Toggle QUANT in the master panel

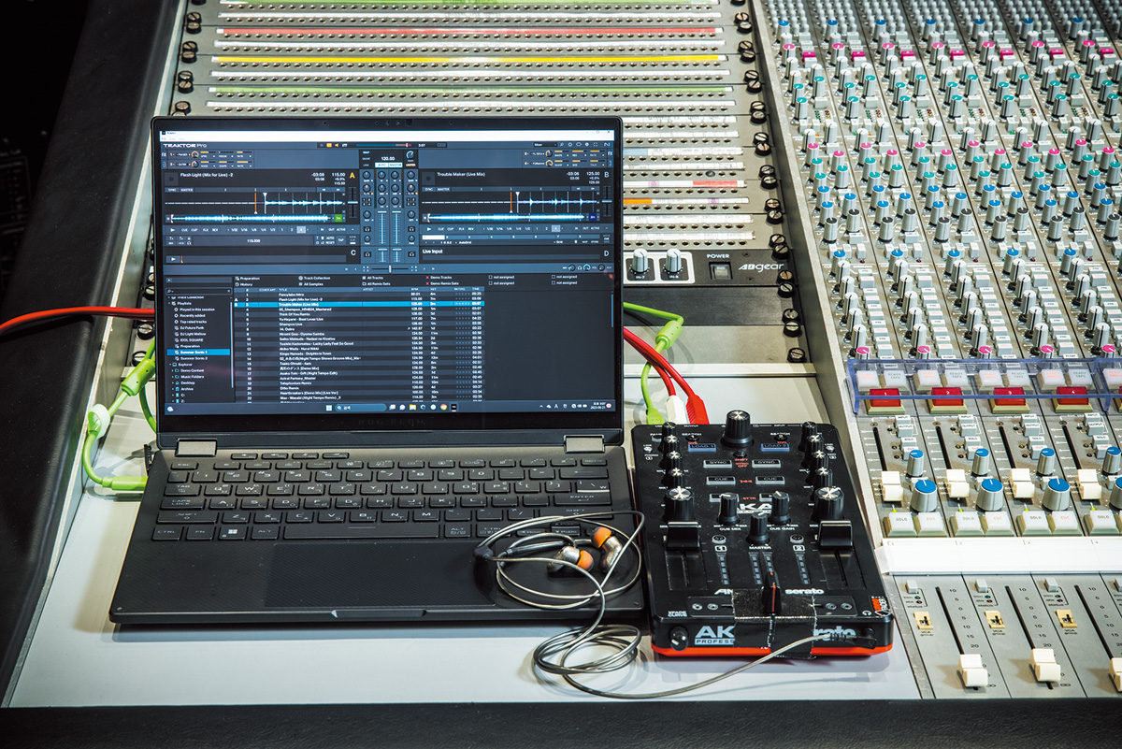click(366, 159)
